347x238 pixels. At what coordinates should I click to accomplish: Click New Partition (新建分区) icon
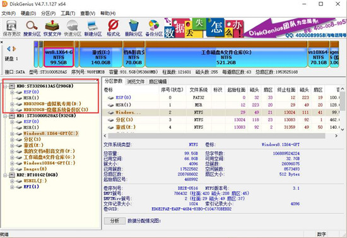[93, 28]
